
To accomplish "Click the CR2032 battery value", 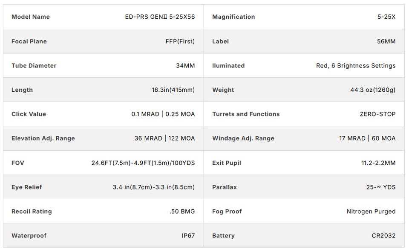I will pyautogui.click(x=383, y=235).
